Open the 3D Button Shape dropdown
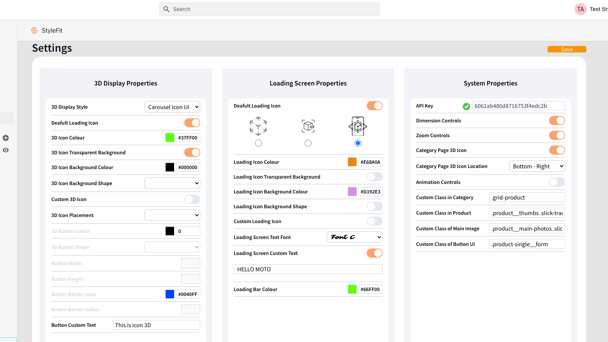The height and width of the screenshot is (342, 608). [172, 247]
